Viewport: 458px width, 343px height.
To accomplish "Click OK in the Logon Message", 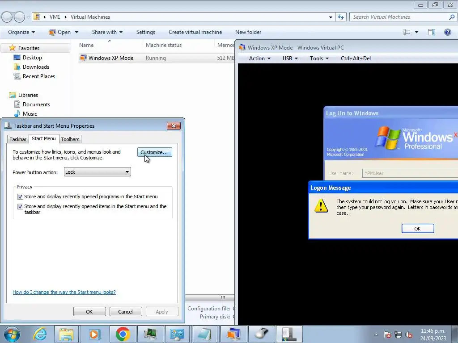I will (x=418, y=229).
